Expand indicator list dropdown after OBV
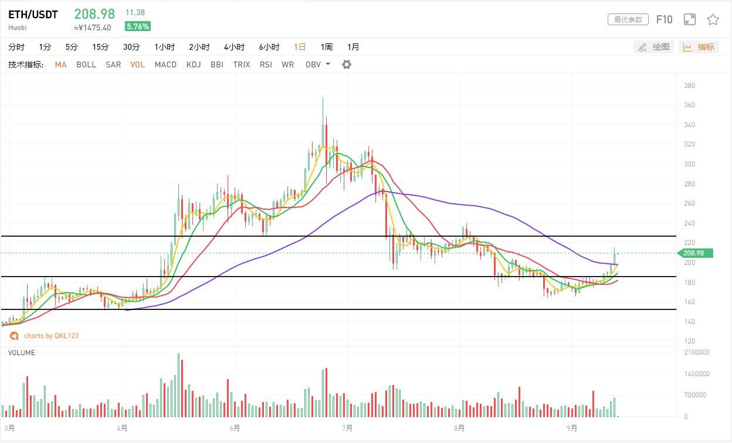Screen dimensions: 732x443 point(328,64)
